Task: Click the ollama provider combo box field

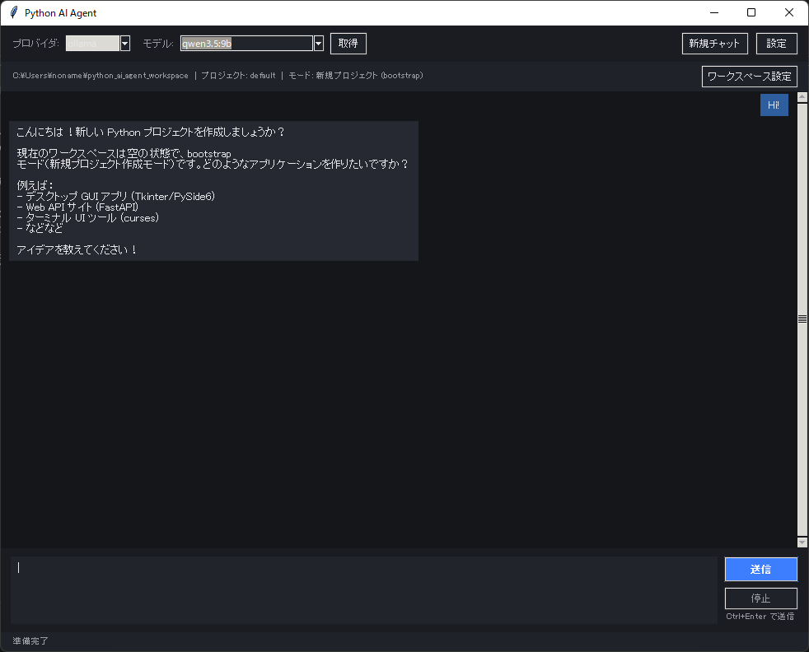Action: coord(93,44)
